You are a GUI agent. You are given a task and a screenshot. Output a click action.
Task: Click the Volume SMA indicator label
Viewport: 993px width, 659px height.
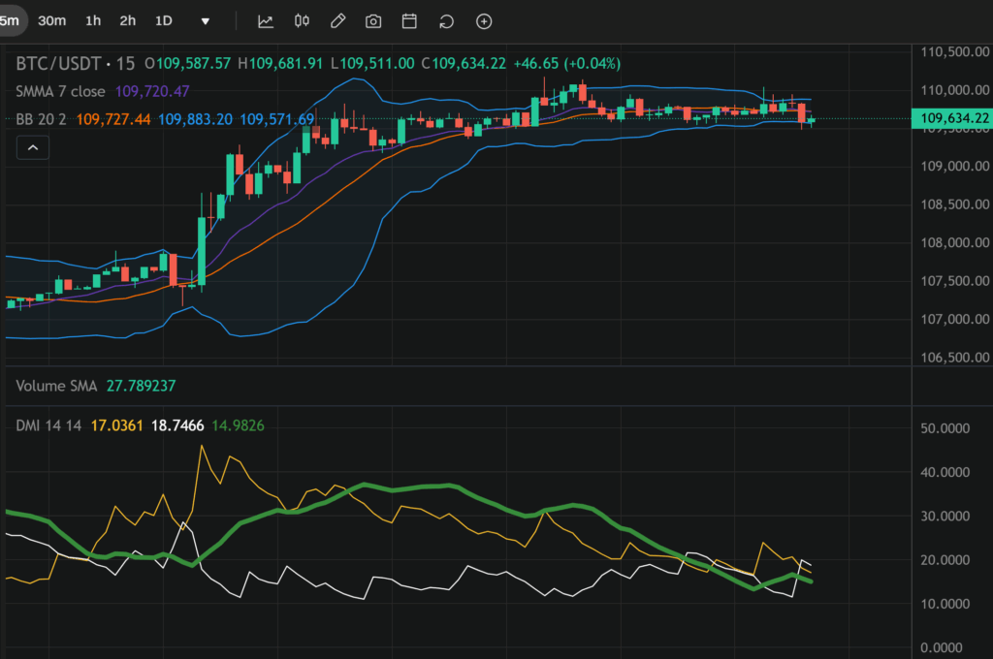(56, 386)
